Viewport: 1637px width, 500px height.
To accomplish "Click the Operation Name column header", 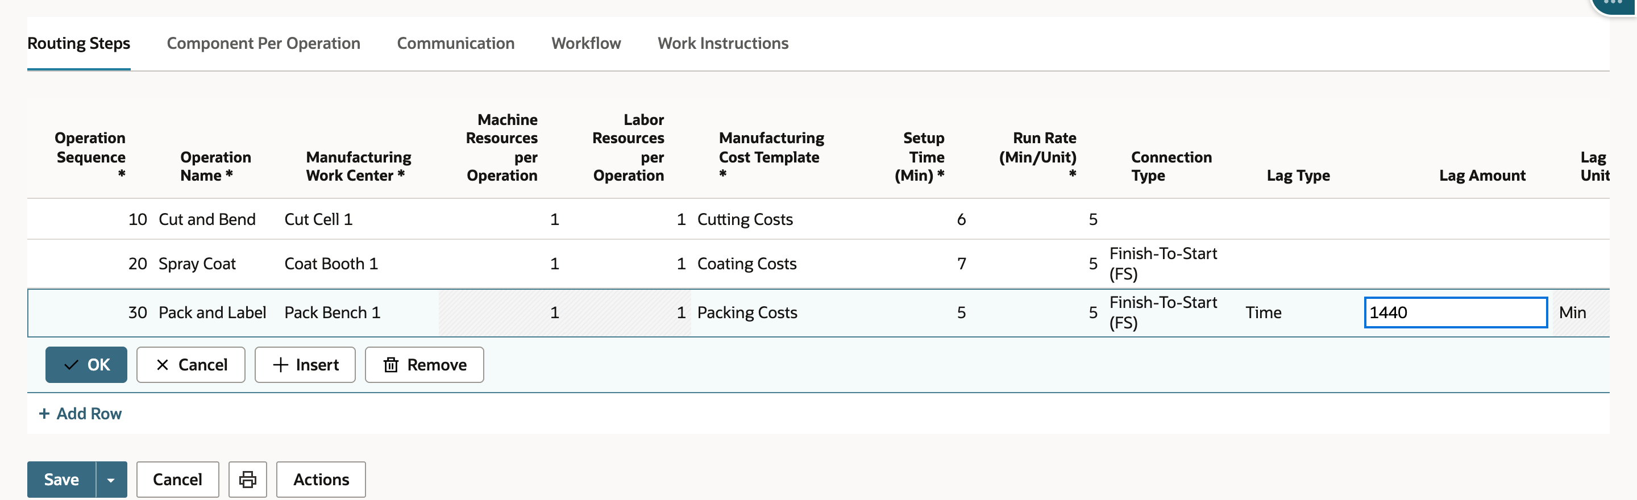I will pyautogui.click(x=215, y=166).
